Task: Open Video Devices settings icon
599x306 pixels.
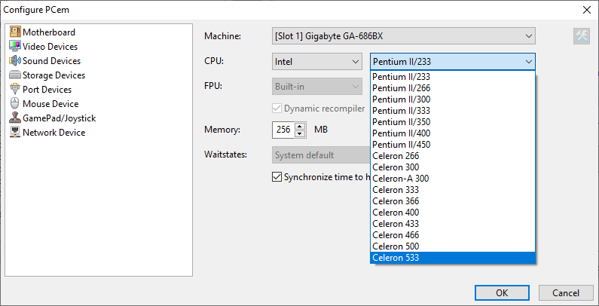Action: pyautogui.click(x=15, y=47)
